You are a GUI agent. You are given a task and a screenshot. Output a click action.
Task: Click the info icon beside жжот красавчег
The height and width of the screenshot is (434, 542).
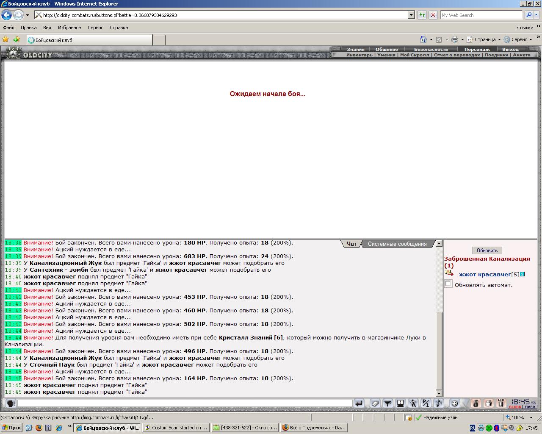(x=523, y=274)
